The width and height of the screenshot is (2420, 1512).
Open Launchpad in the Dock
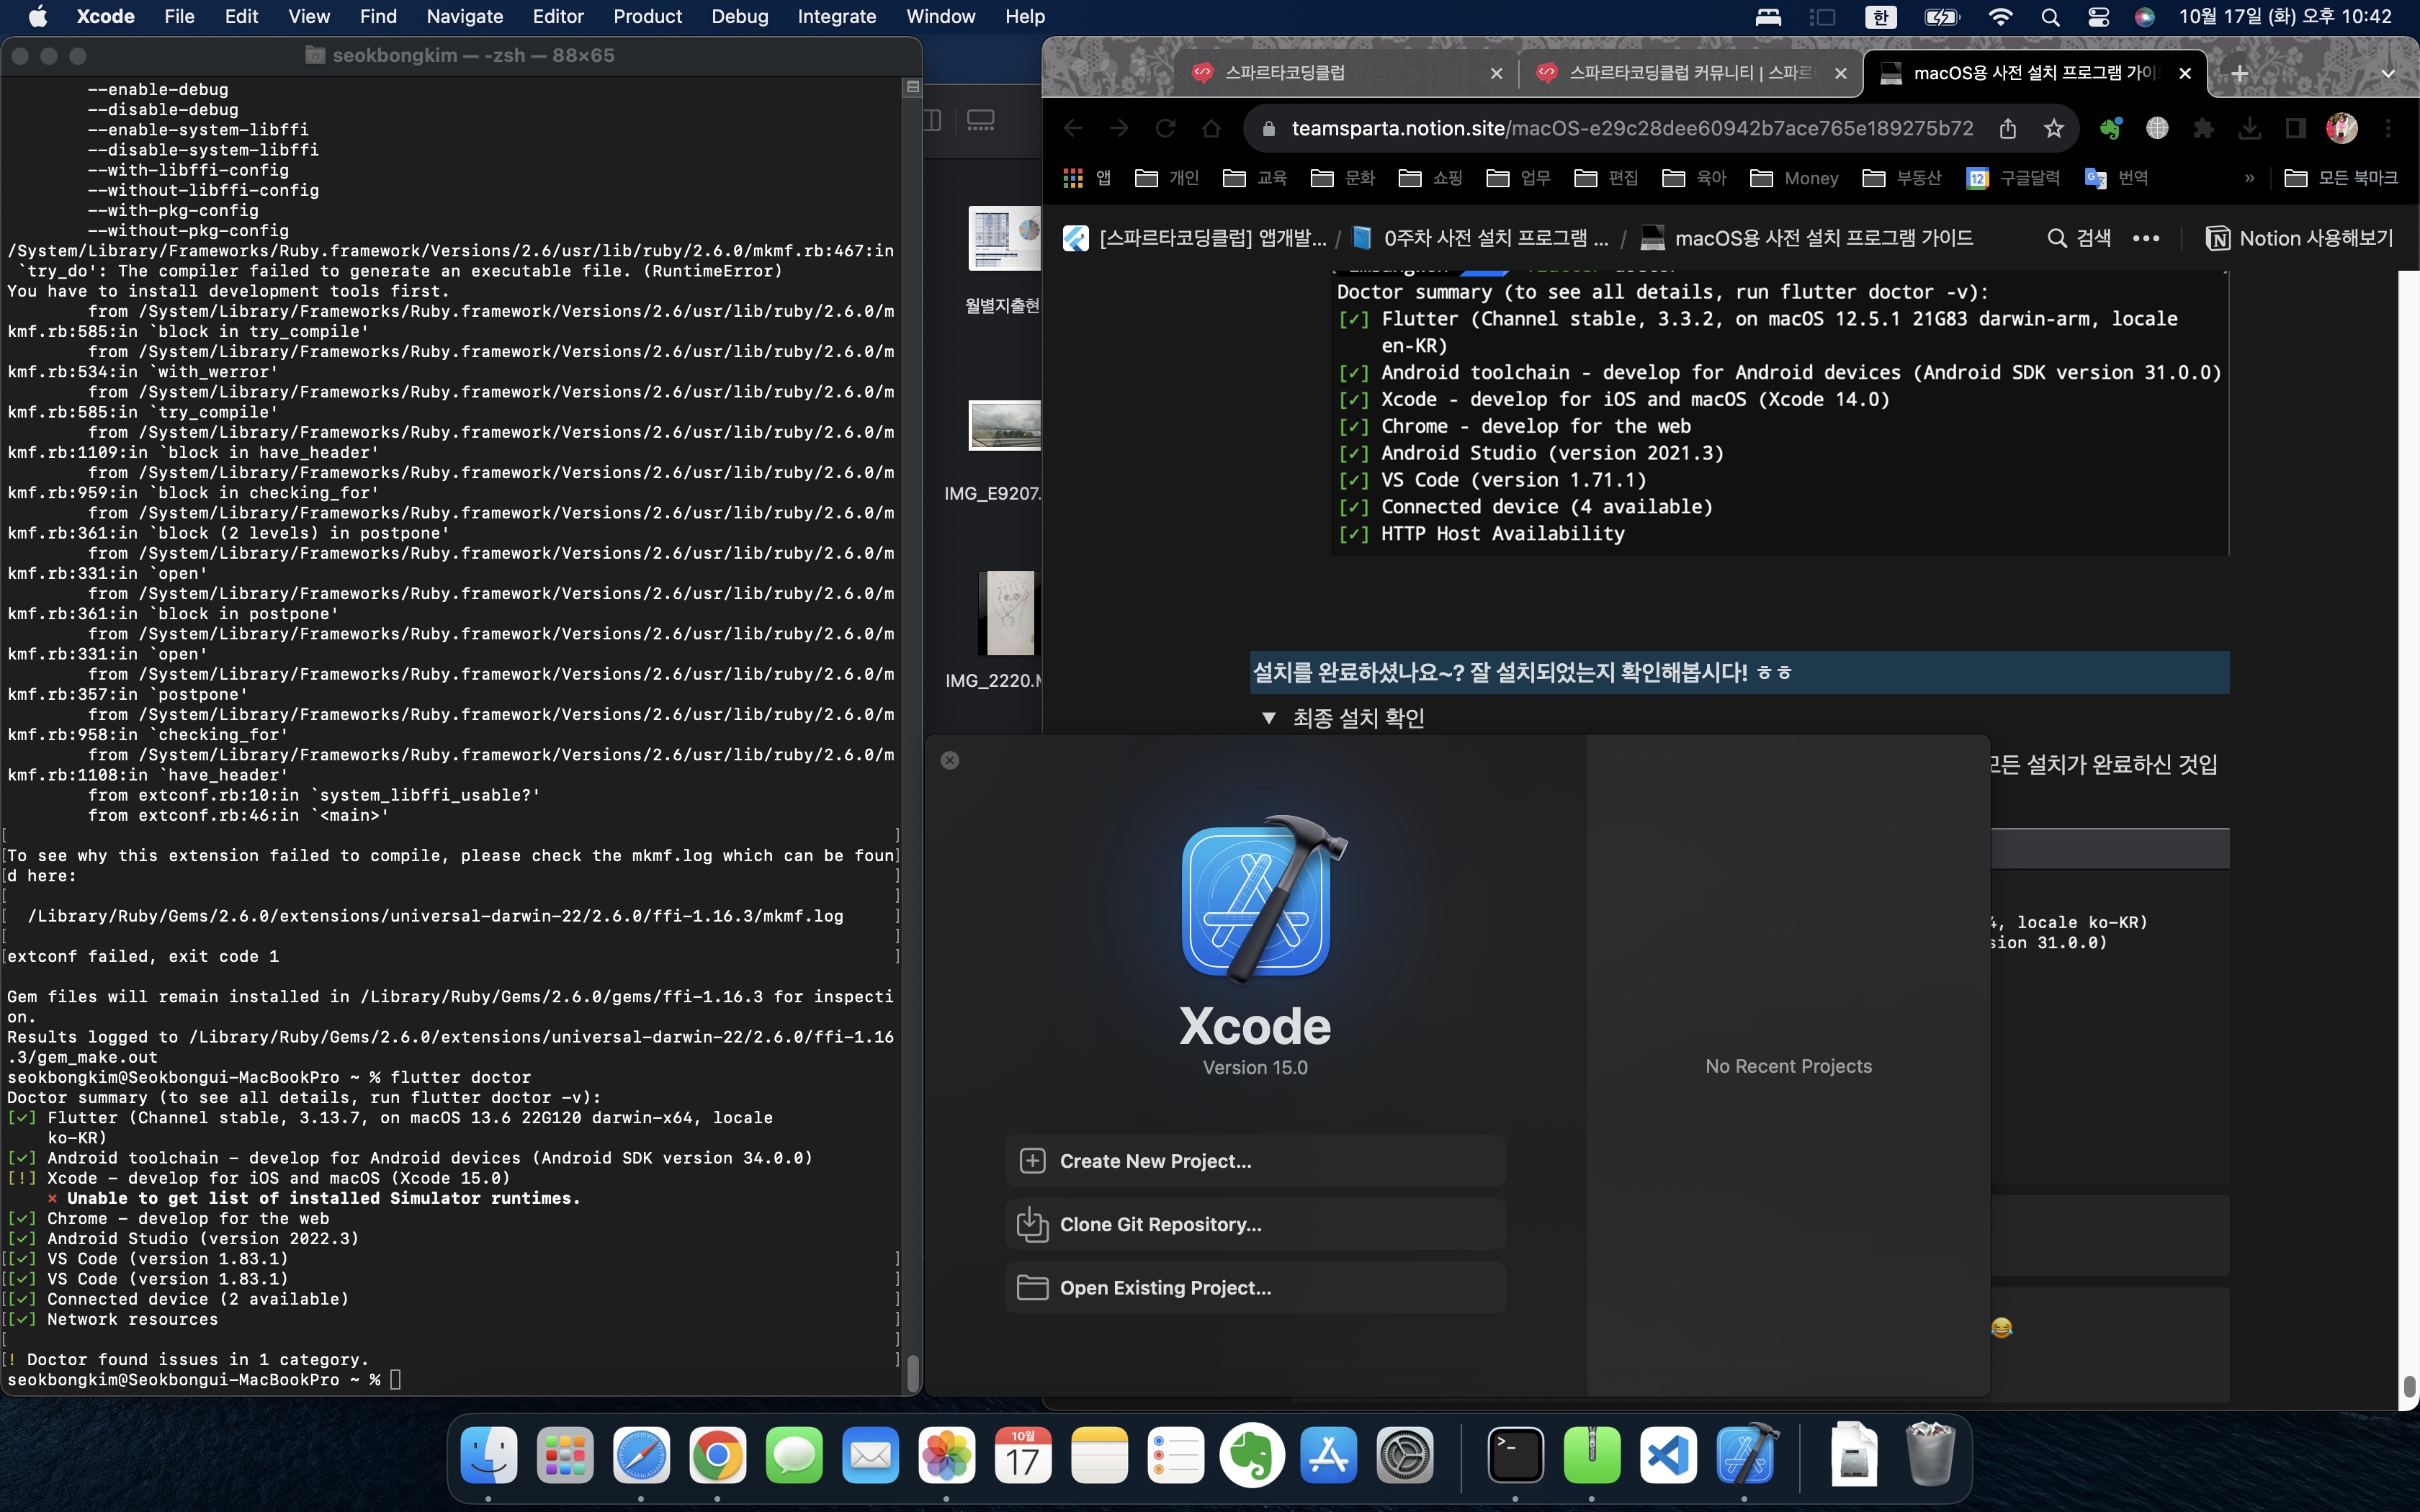(x=565, y=1455)
